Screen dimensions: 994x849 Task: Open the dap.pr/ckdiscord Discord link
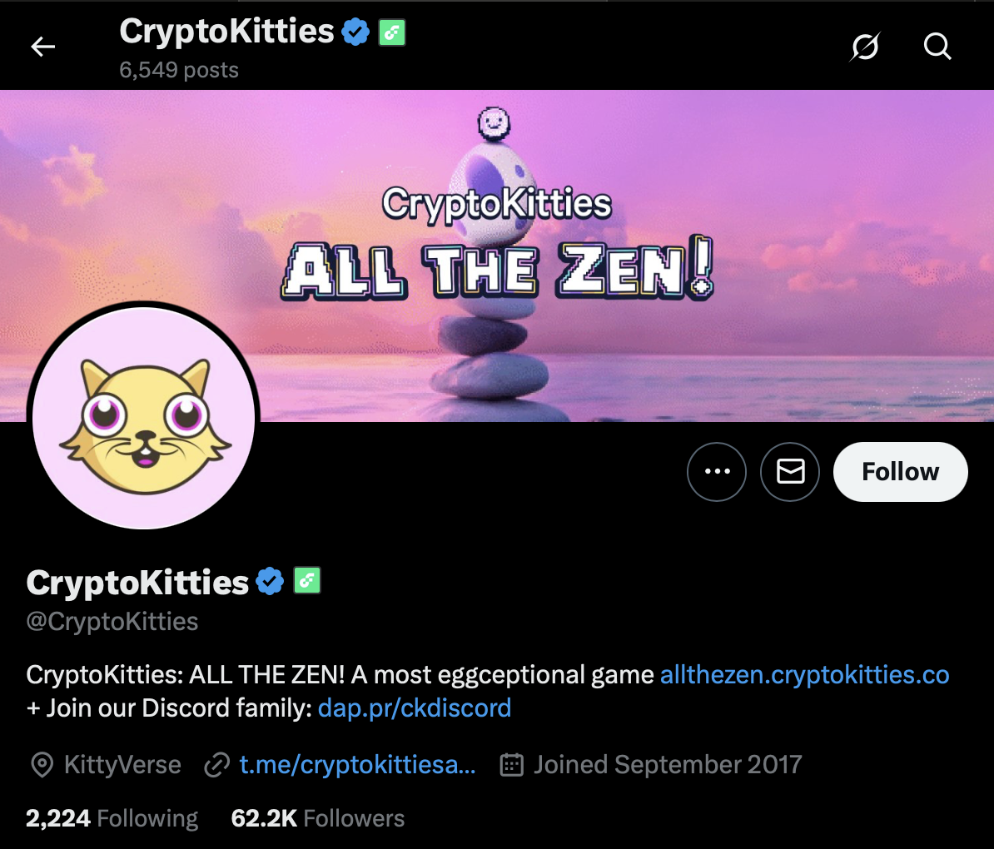(414, 707)
